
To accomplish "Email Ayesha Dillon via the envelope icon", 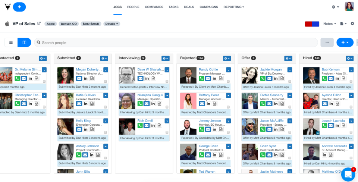I will tap(325, 104).
